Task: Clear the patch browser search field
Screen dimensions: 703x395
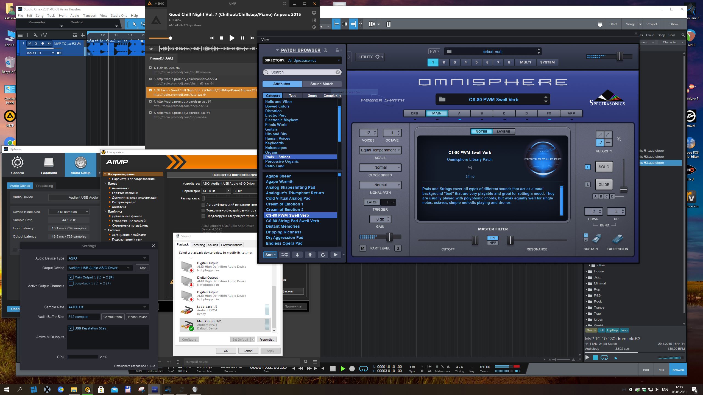Action: (x=337, y=72)
